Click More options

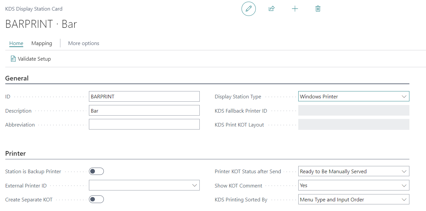pos(84,43)
